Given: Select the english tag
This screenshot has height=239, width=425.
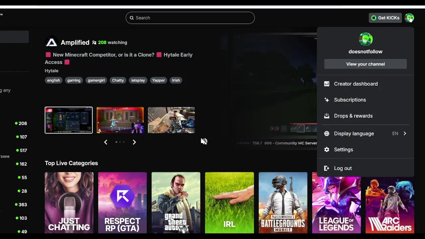Looking at the screenshot, I should [53, 80].
